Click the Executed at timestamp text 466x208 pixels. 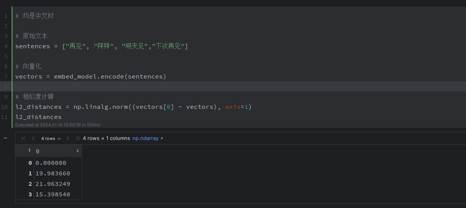pyautogui.click(x=58, y=125)
